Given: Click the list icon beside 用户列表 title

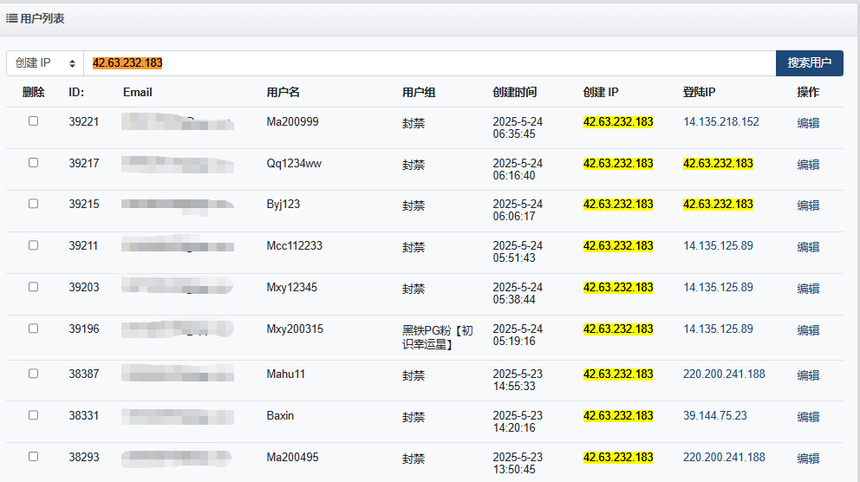Looking at the screenshot, I should (12, 18).
